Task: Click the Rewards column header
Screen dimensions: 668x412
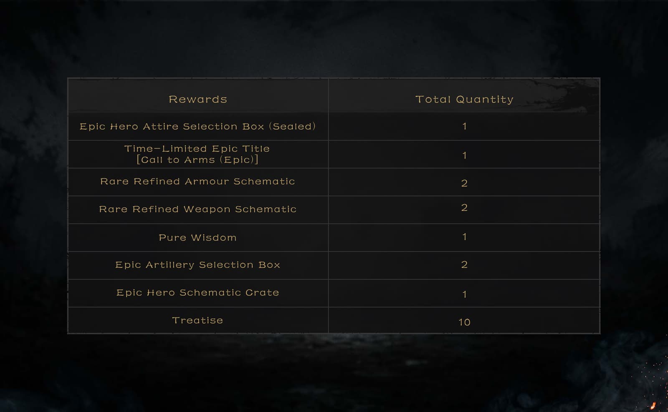Action: (x=198, y=99)
